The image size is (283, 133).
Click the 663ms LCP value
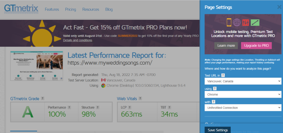click(x=131, y=114)
